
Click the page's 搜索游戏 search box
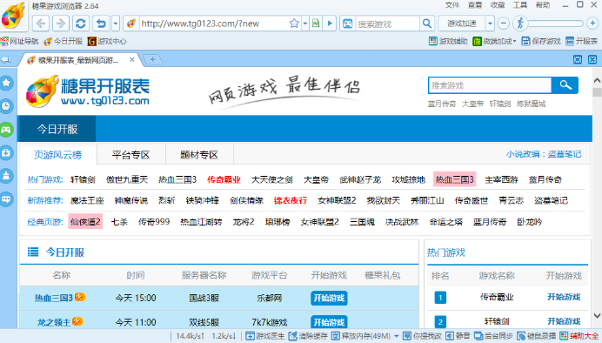tap(490, 85)
